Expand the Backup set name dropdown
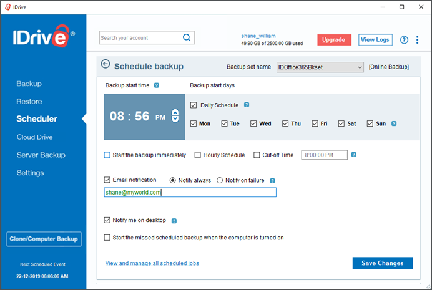 [x=320, y=67]
